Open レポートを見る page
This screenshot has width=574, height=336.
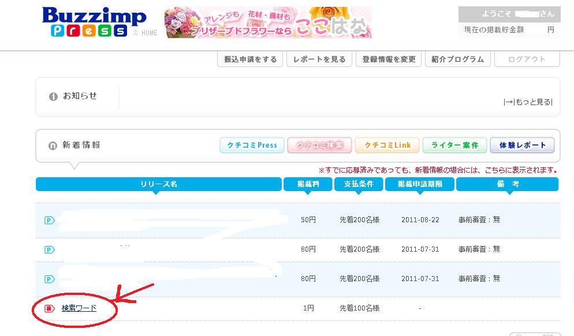[x=319, y=59]
